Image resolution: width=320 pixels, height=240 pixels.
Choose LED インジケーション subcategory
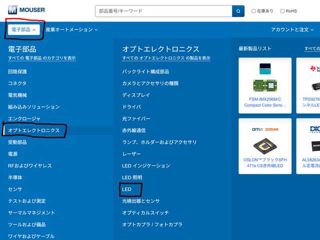coord(146,165)
